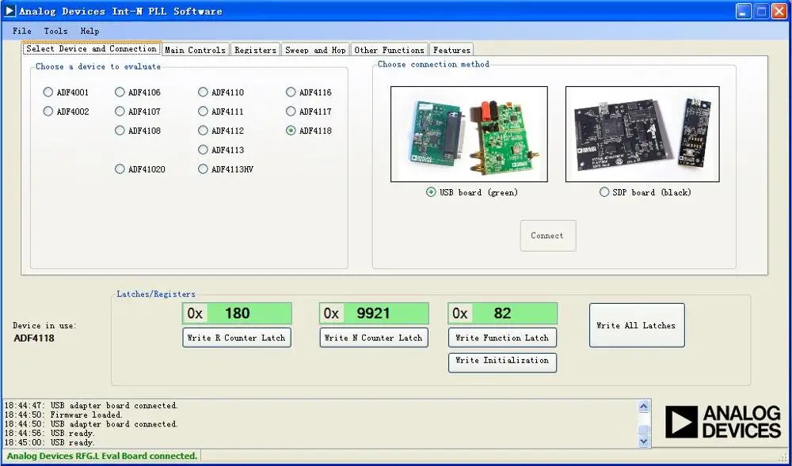Click log line '18:44:47: USB adapter board connected.'
Screen dimensions: 792x466
pos(91,405)
